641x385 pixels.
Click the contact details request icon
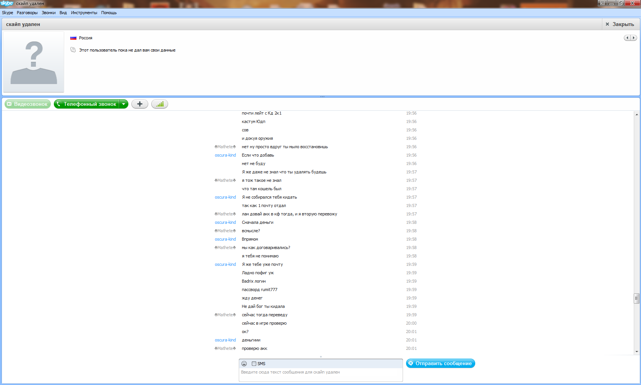[x=73, y=50]
